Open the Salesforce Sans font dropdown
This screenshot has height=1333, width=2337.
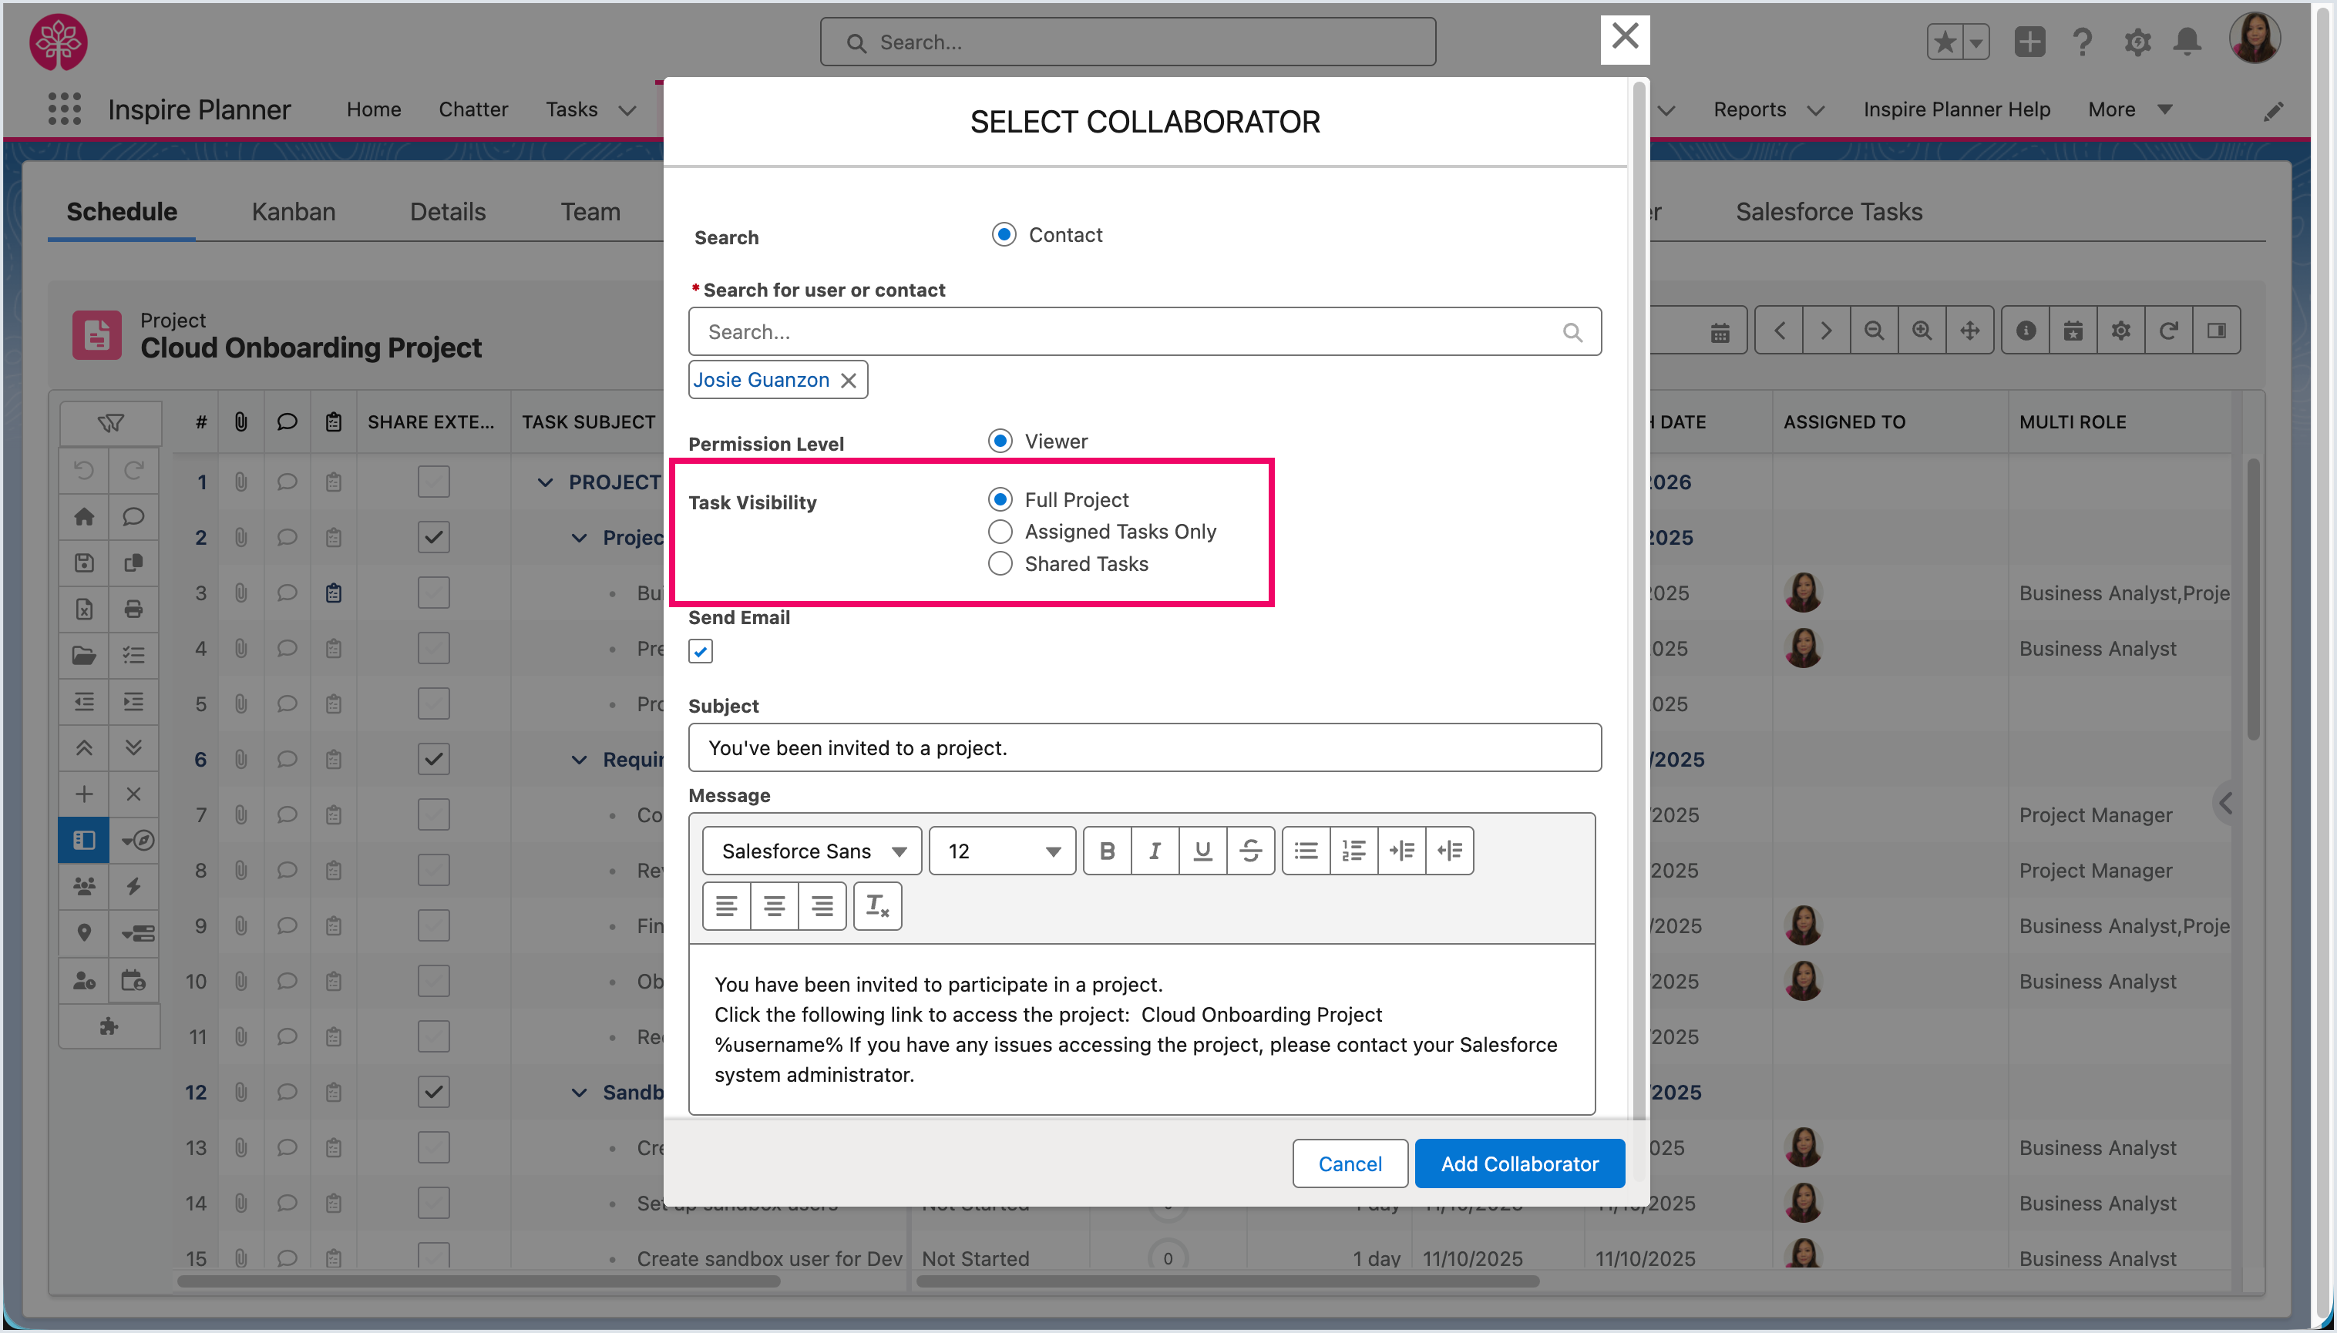(x=812, y=851)
